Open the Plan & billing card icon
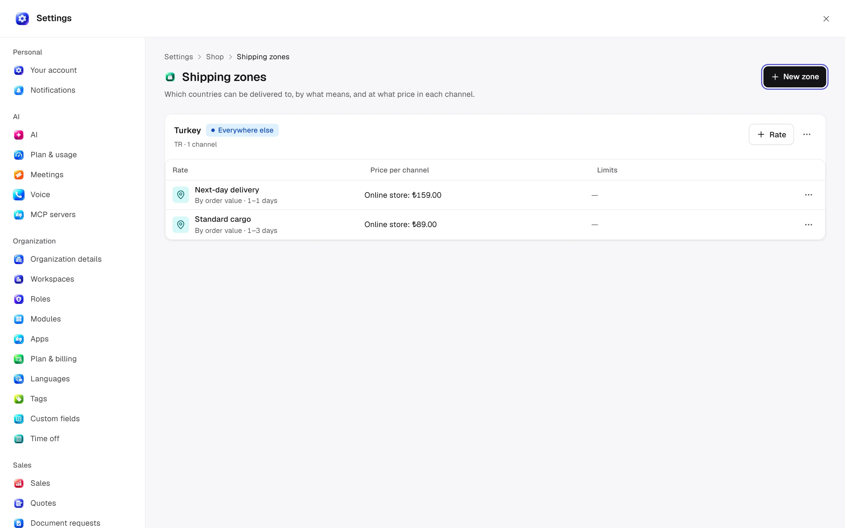The height and width of the screenshot is (528, 845). tap(19, 359)
